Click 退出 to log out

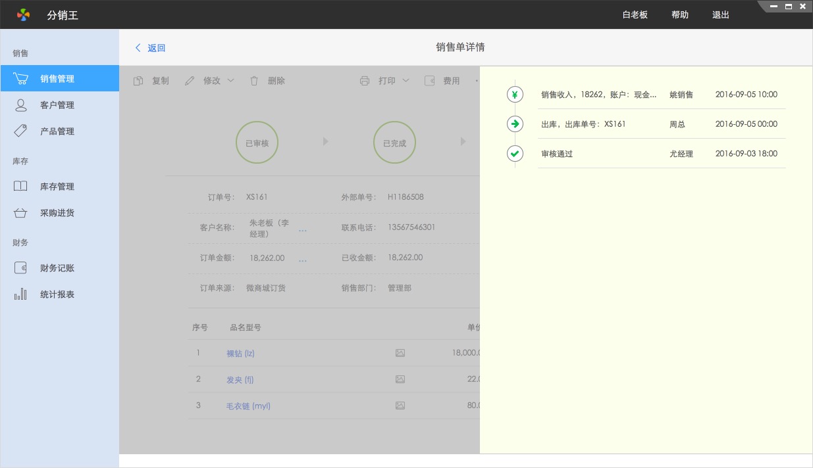click(721, 14)
